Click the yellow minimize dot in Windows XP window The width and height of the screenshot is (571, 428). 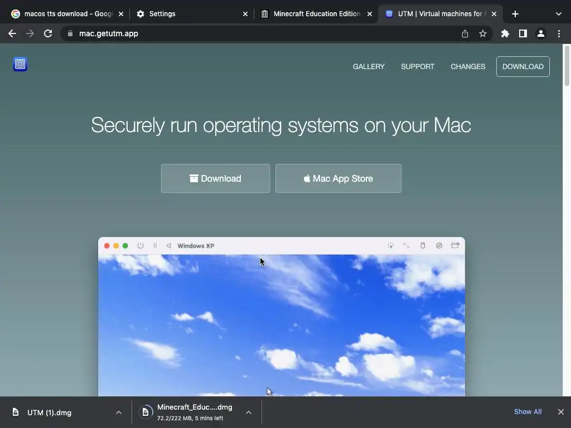point(116,246)
